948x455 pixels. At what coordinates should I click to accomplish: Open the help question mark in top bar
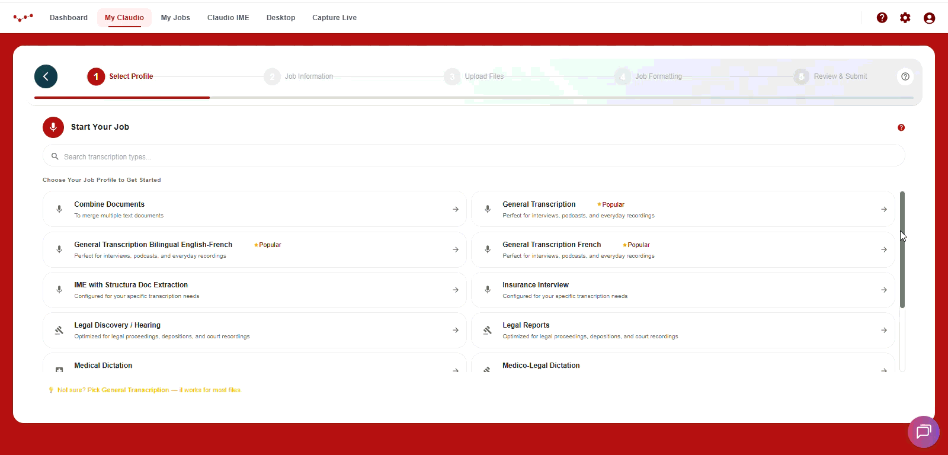[x=882, y=18]
